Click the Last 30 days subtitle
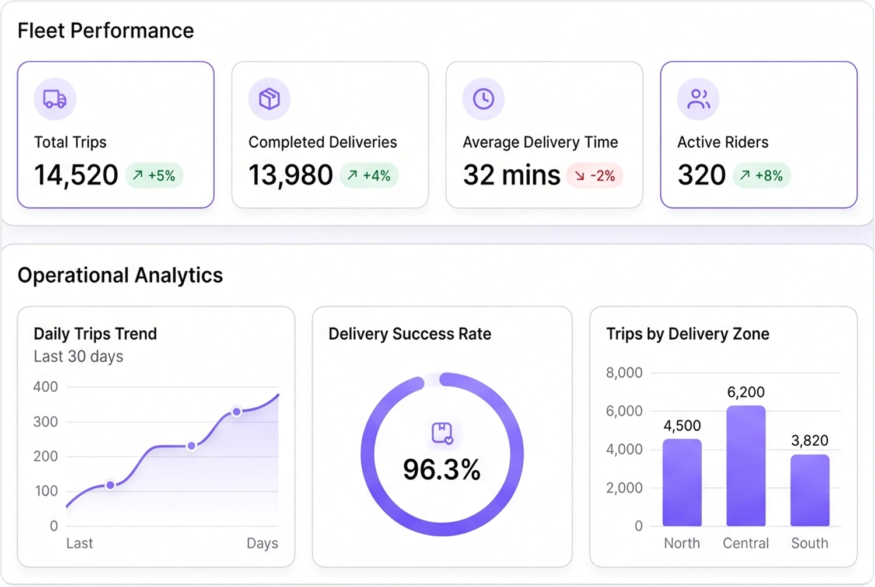The image size is (875, 587). point(78,357)
